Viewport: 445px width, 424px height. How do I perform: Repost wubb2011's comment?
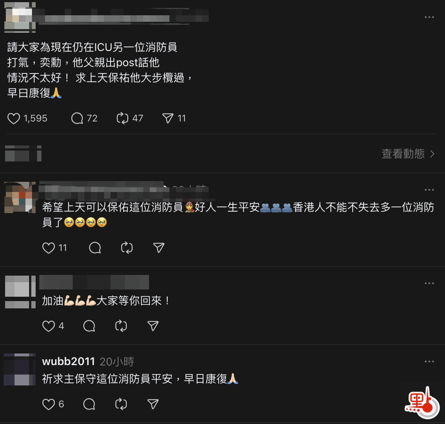121,404
